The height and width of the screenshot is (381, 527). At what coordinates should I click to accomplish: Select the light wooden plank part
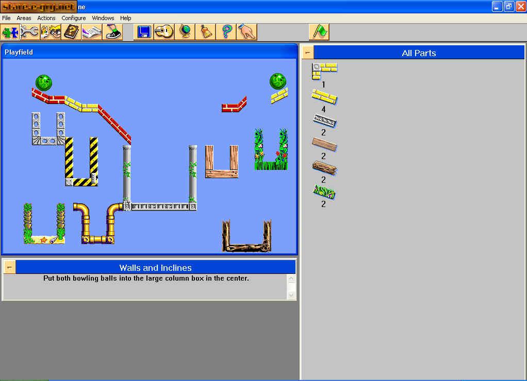tap(324, 144)
